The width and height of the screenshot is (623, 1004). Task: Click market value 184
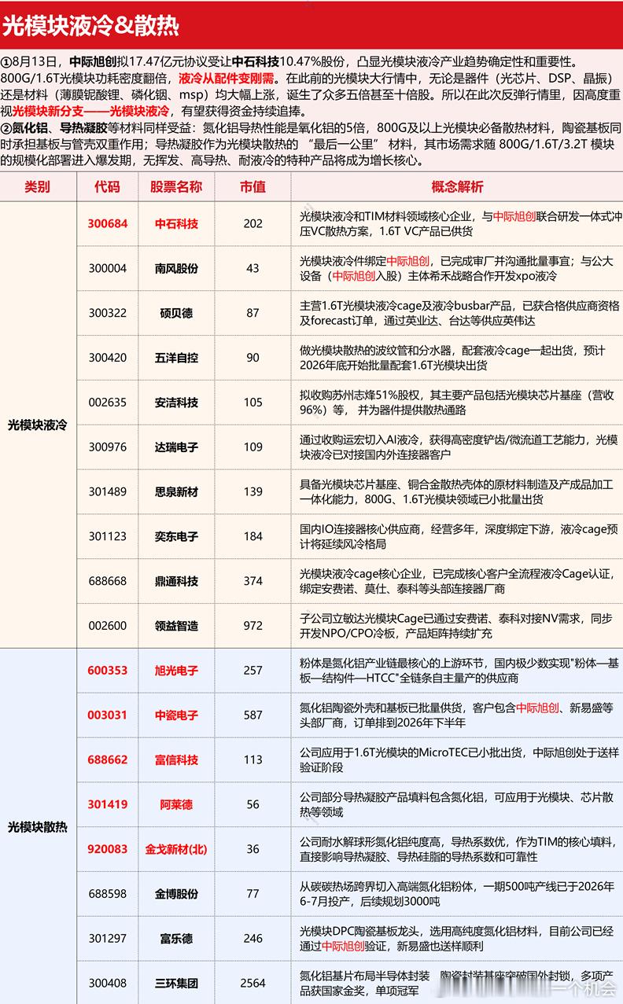[x=253, y=536]
